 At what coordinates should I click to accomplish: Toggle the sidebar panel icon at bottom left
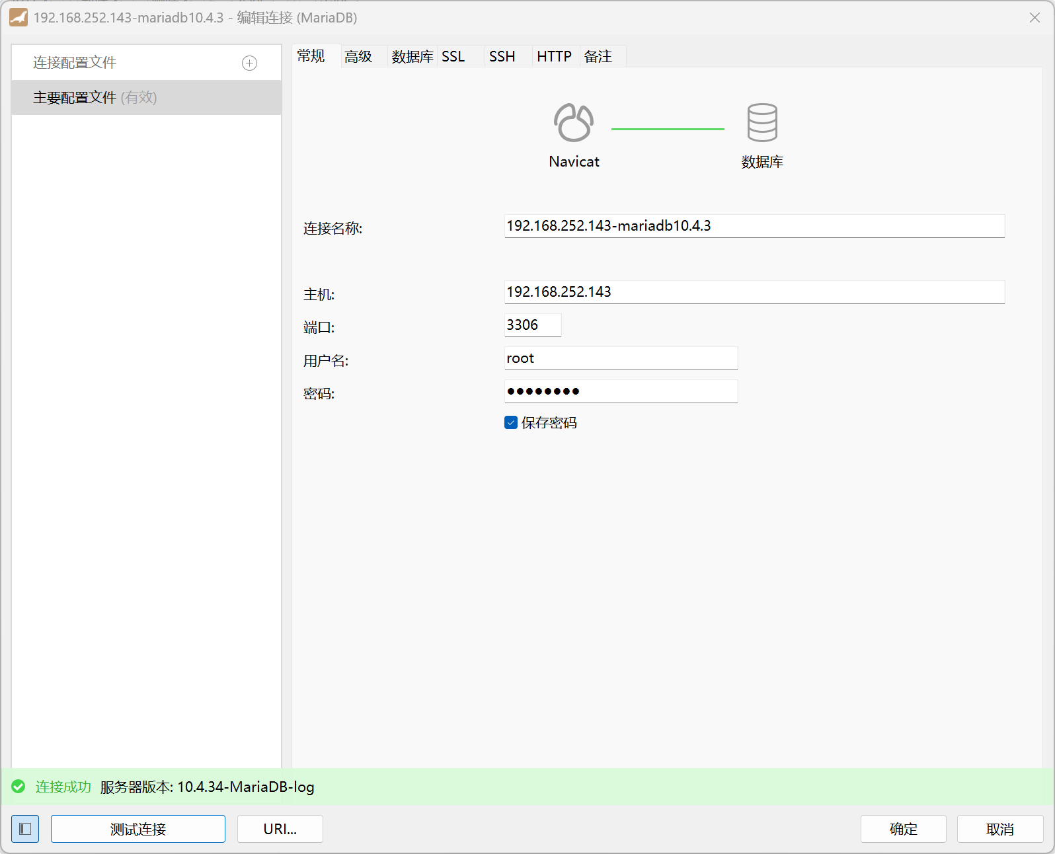(x=25, y=829)
